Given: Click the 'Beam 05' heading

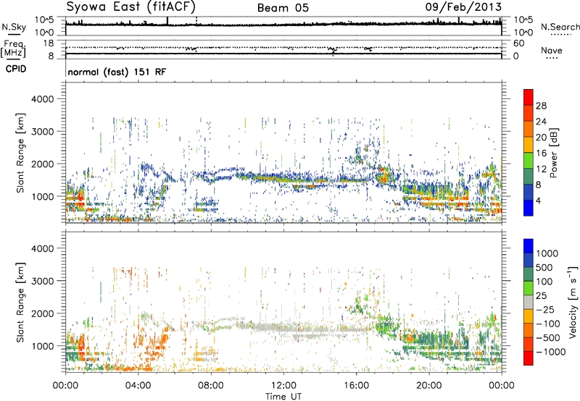Looking at the screenshot, I should click(283, 8).
